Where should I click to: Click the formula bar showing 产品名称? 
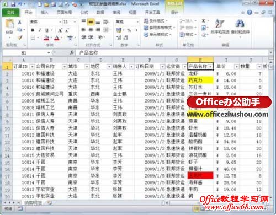(173, 53)
